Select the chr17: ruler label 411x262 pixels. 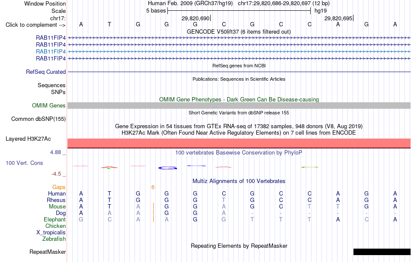tap(58, 18)
